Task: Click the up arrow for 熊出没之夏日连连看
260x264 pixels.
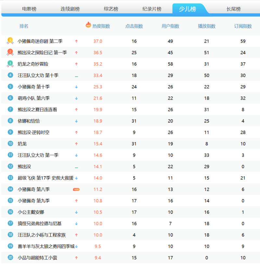Action: click(x=76, y=110)
